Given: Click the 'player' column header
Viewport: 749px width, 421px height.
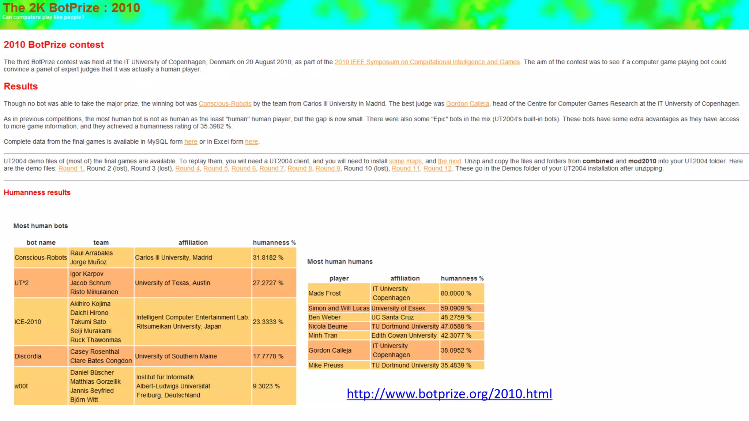Looking at the screenshot, I should [339, 278].
